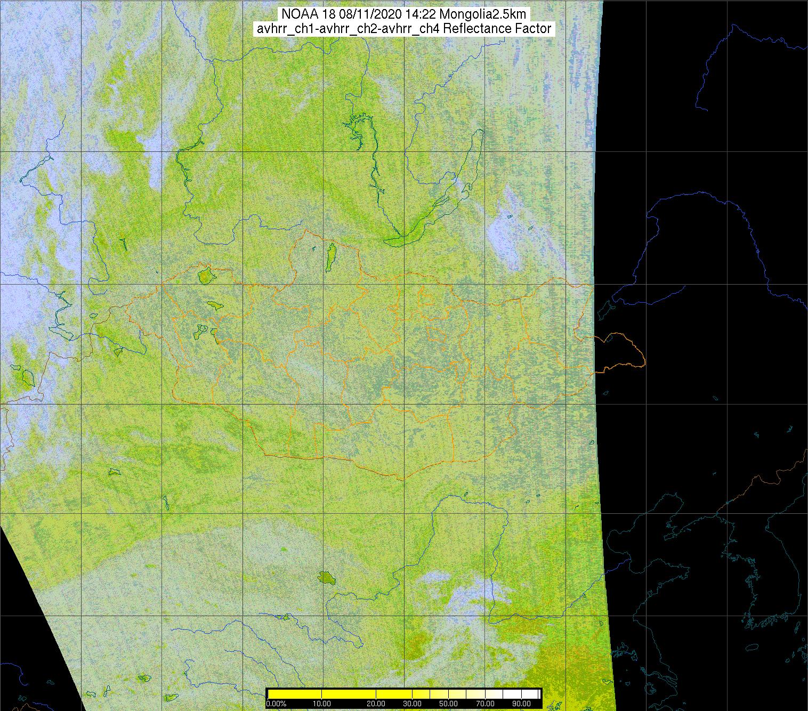Image resolution: width=808 pixels, height=711 pixels.
Task: Click the yellow-to-white reflectance color bar
Action: (x=404, y=694)
